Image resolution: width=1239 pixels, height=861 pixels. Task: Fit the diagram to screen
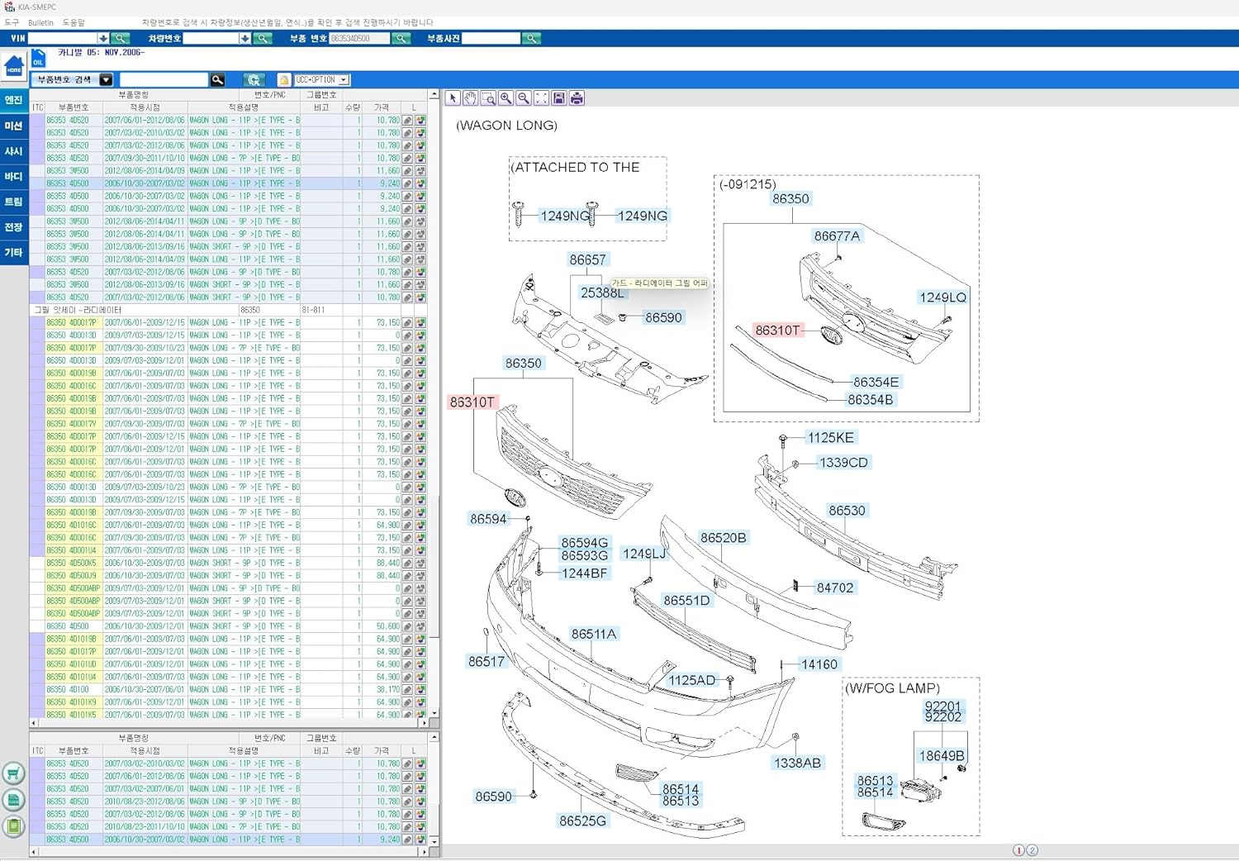pyautogui.click(x=541, y=98)
